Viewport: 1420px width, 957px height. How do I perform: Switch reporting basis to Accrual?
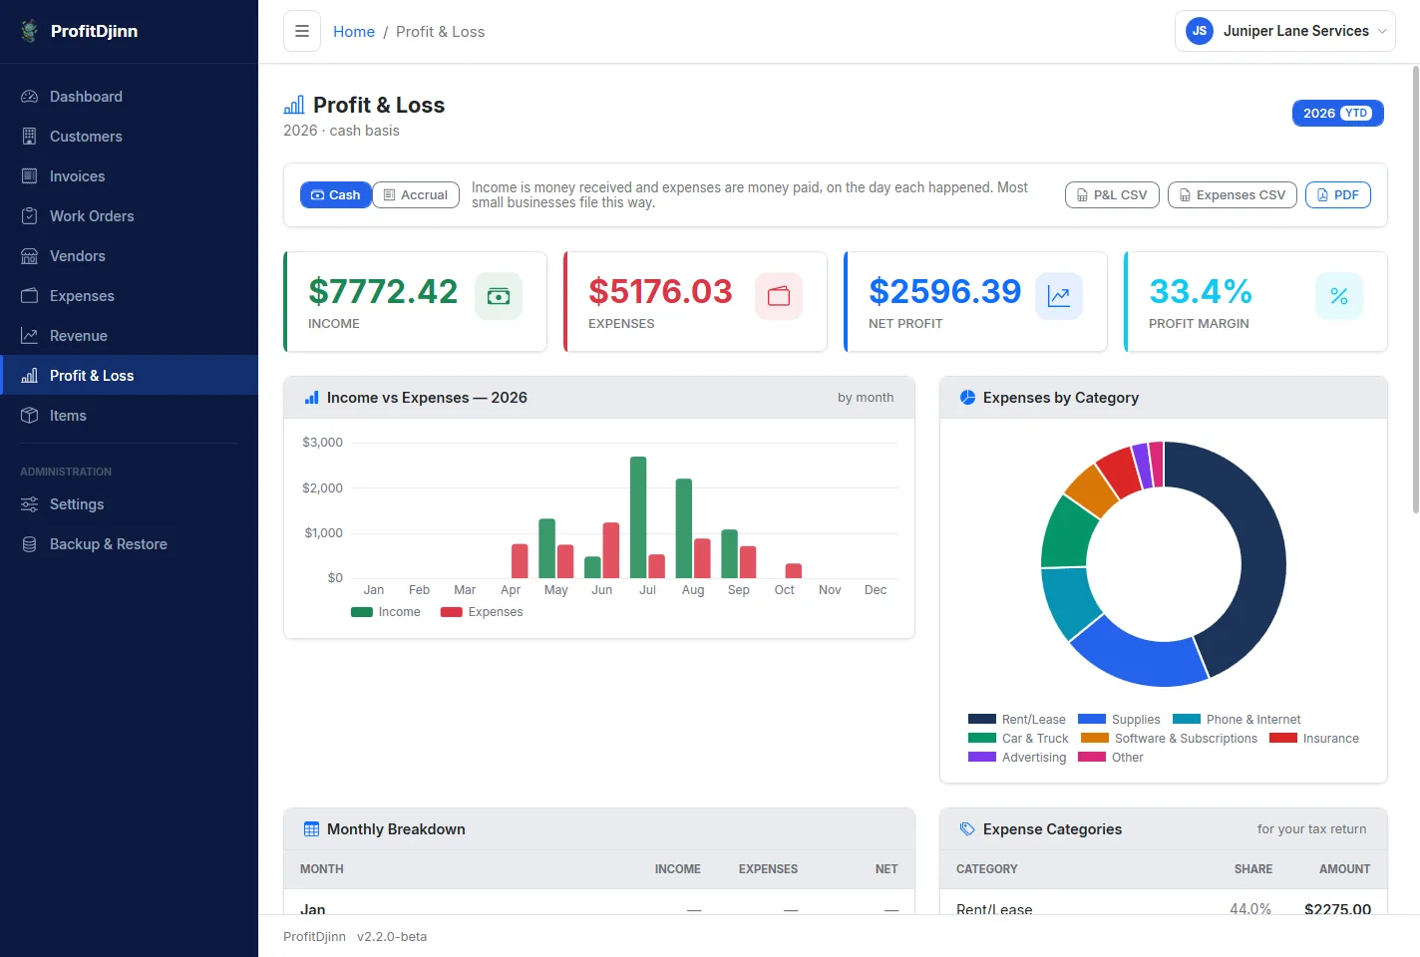coord(416,195)
